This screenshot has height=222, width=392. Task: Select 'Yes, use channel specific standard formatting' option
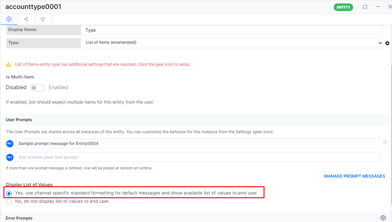[9, 193]
